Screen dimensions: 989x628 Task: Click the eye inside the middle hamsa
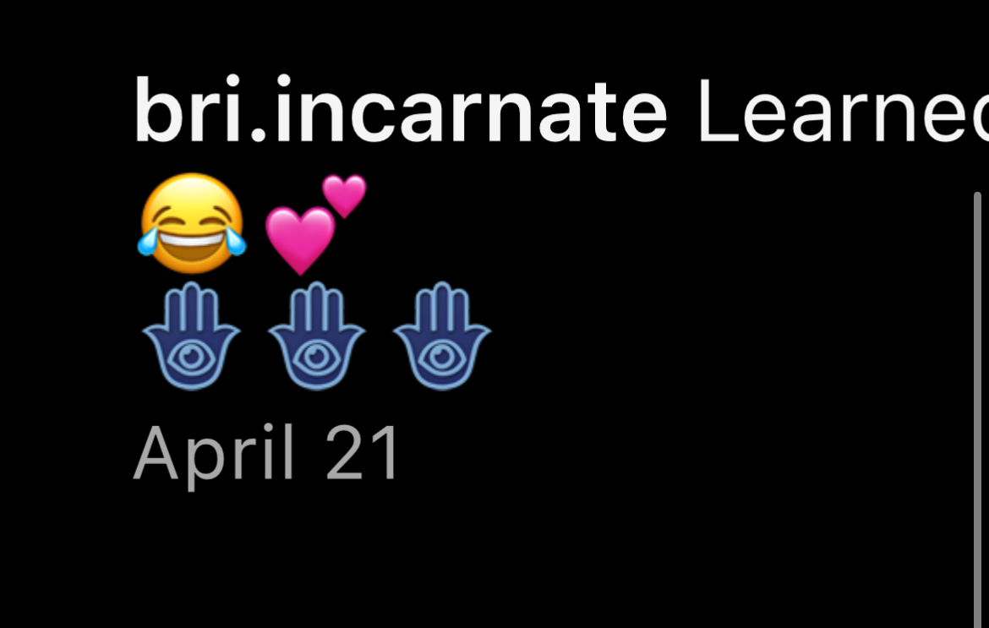[317, 357]
